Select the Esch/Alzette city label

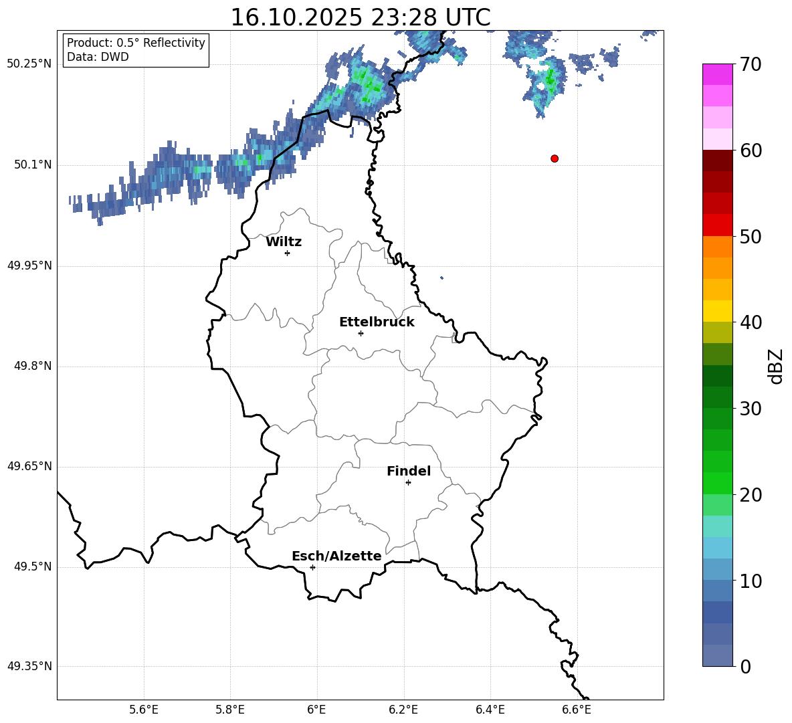[x=336, y=556]
